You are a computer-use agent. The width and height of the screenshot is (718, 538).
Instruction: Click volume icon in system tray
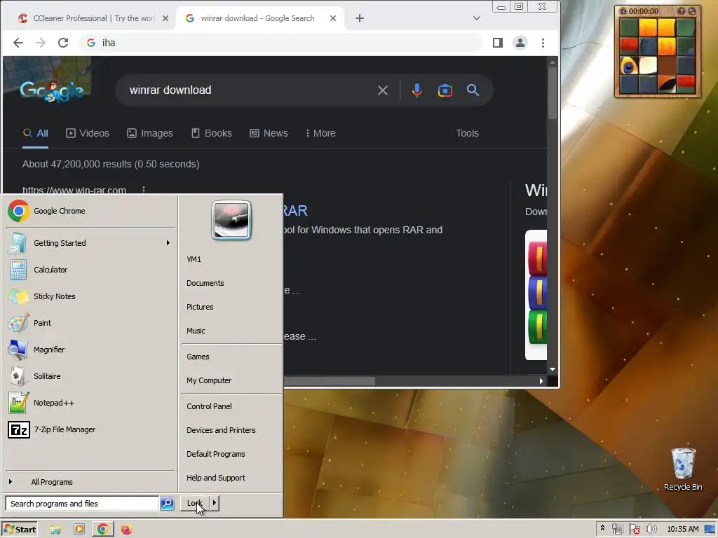click(x=651, y=530)
